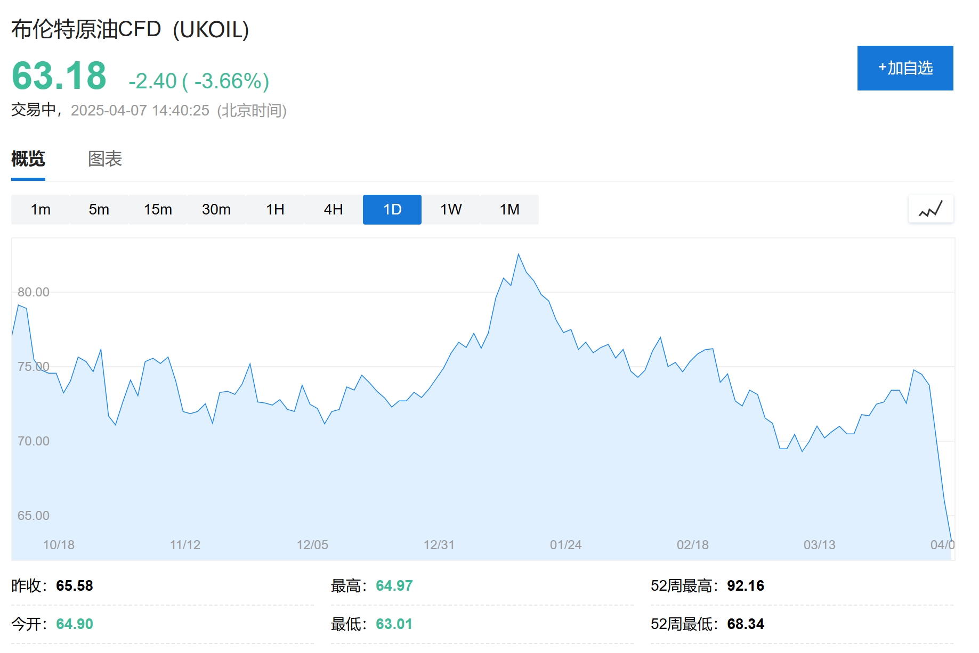979x653 pixels.
Task: Select the 1M monthly interval
Action: click(509, 210)
